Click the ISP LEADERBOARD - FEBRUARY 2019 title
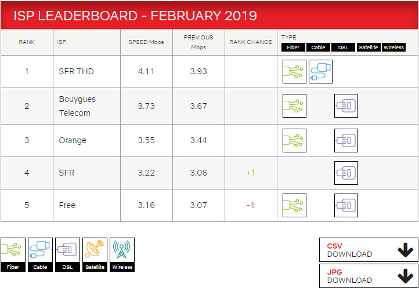Viewport: 419px width, 288px height. pos(135,16)
